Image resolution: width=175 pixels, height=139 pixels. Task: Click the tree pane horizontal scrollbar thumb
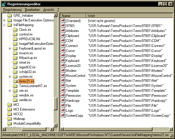coord(34,129)
